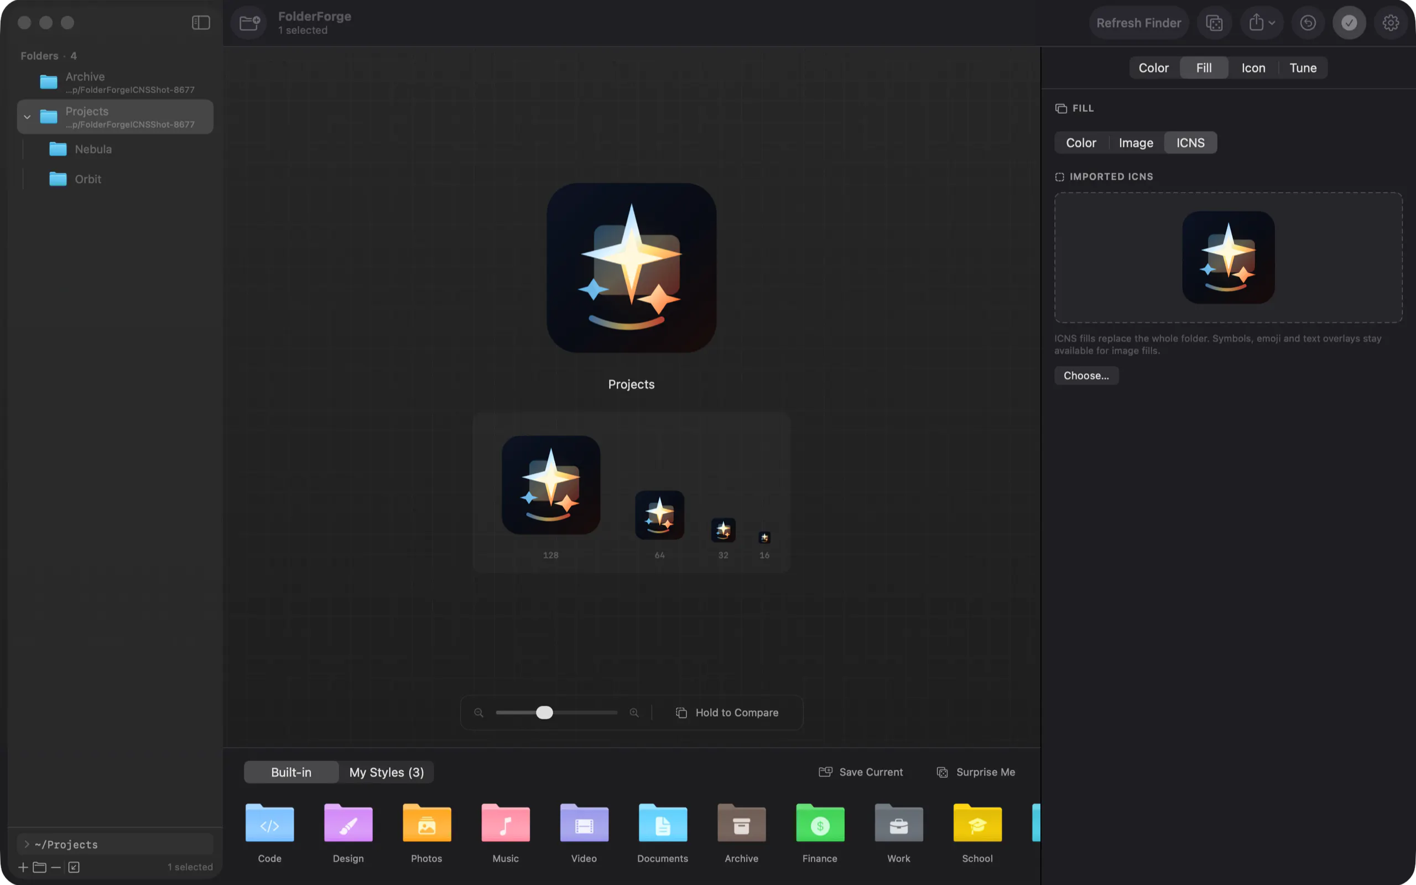The height and width of the screenshot is (885, 1416).
Task: Switch to Built-in styles tab
Action: tap(291, 772)
